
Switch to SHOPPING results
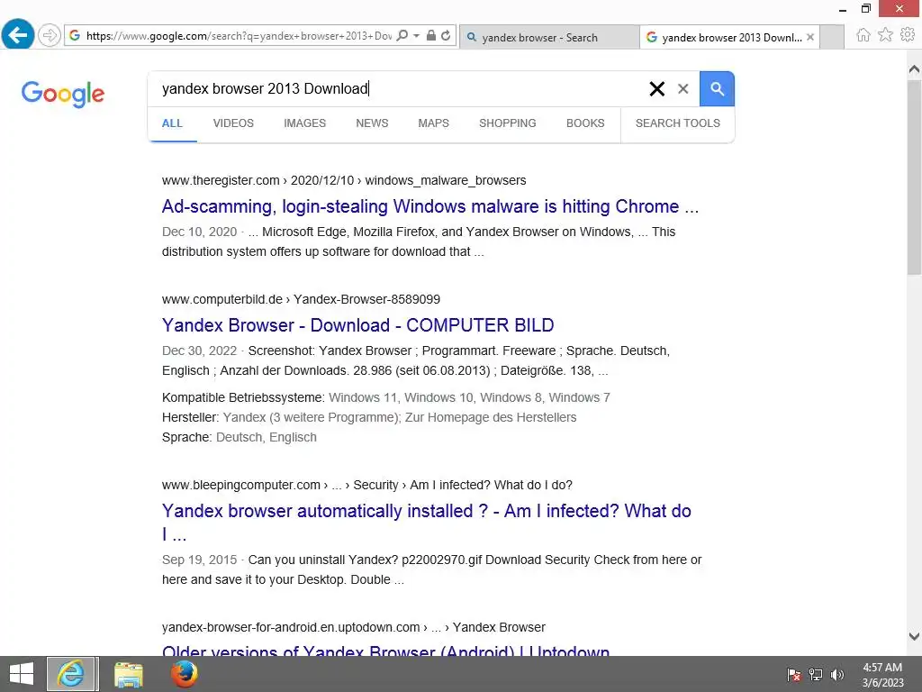508,123
